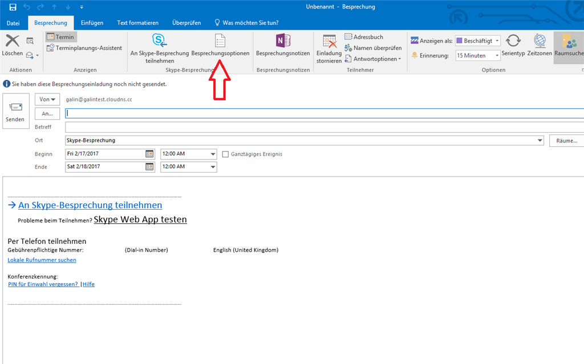Open the Datei tab
584x364 pixels.
[x=13, y=23]
